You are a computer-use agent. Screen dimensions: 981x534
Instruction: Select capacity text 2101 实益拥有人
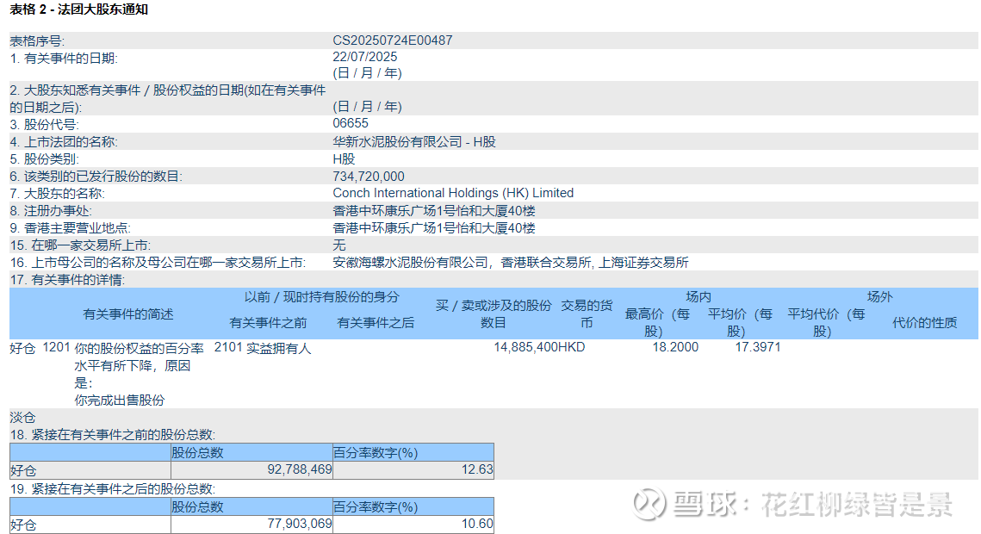pos(263,348)
